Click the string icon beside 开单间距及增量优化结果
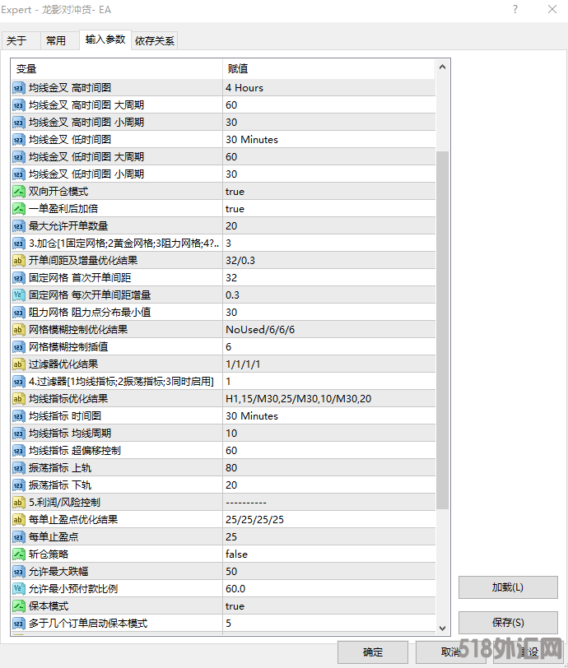568x668 pixels. click(x=18, y=261)
